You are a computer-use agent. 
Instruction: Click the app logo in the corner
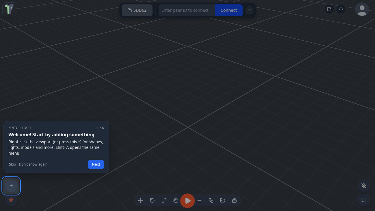click(9, 9)
